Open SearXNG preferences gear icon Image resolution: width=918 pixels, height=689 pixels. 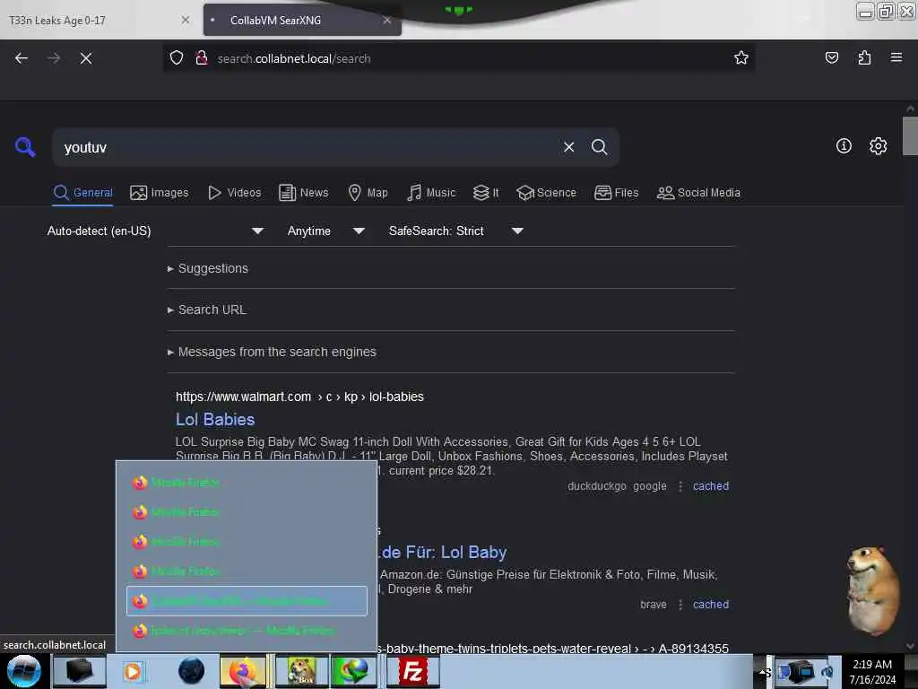click(x=878, y=146)
